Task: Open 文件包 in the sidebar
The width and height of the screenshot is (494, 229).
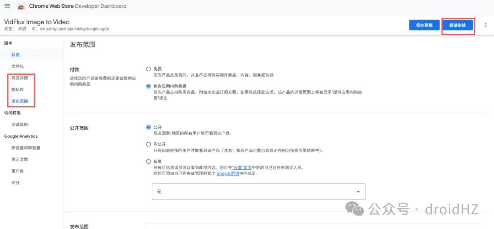Action: (18, 66)
